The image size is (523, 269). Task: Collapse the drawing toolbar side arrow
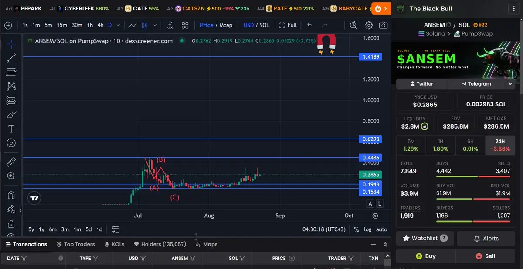pyautogui.click(x=20, y=211)
